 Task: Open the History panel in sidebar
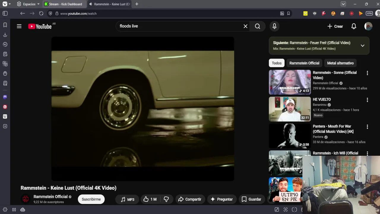(x=5, y=45)
